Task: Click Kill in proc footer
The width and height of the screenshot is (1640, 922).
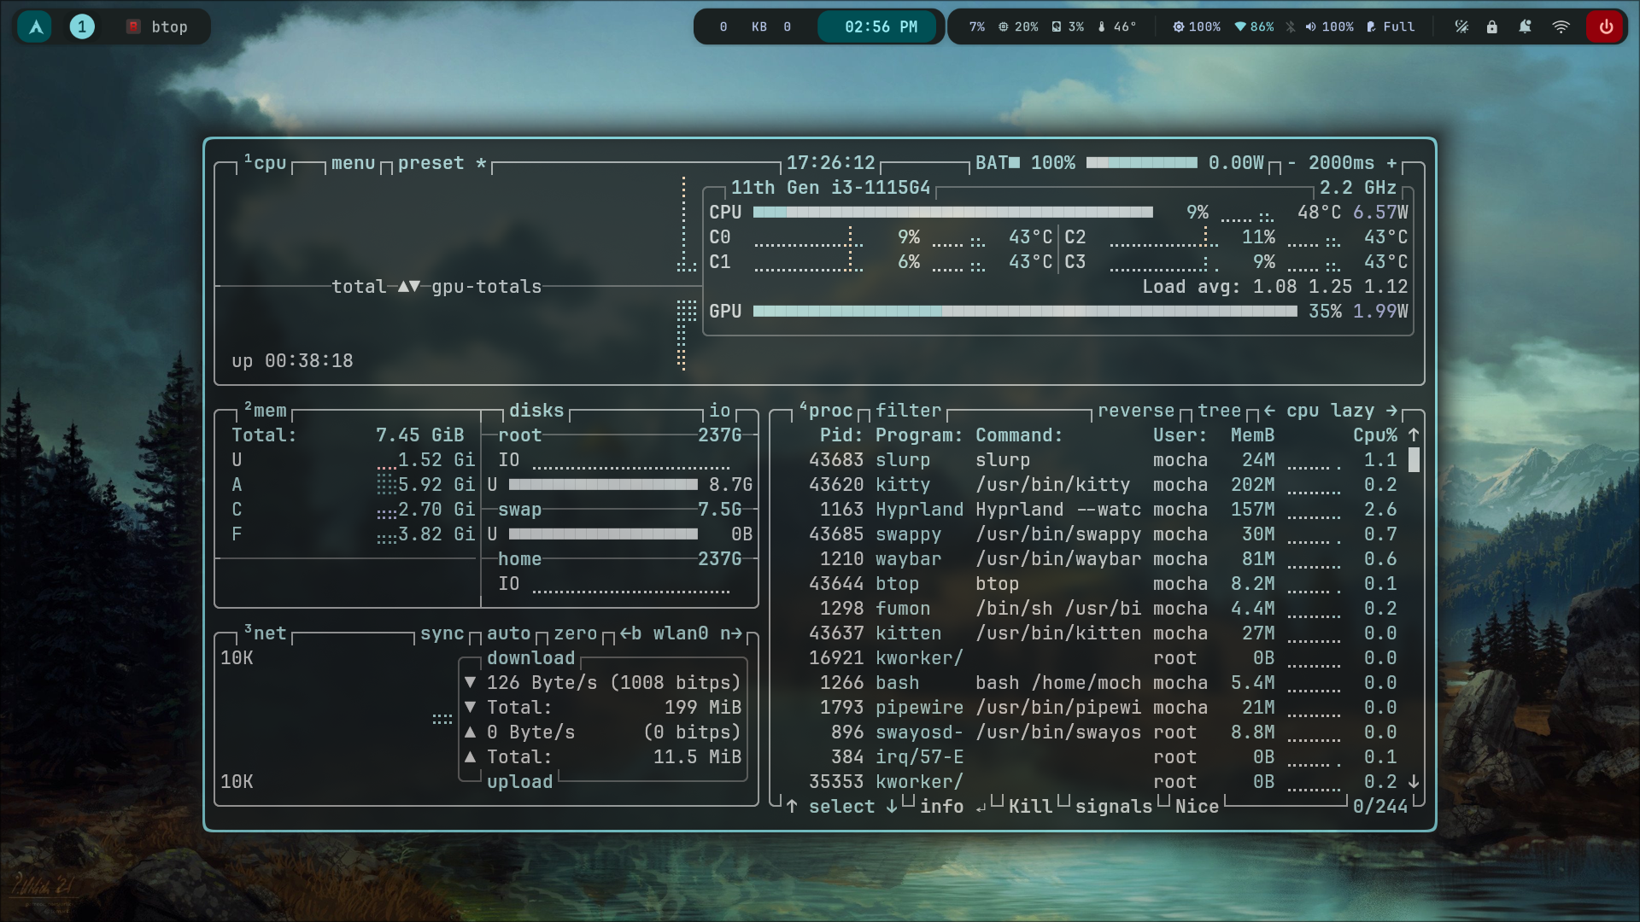Action: click(x=1030, y=807)
